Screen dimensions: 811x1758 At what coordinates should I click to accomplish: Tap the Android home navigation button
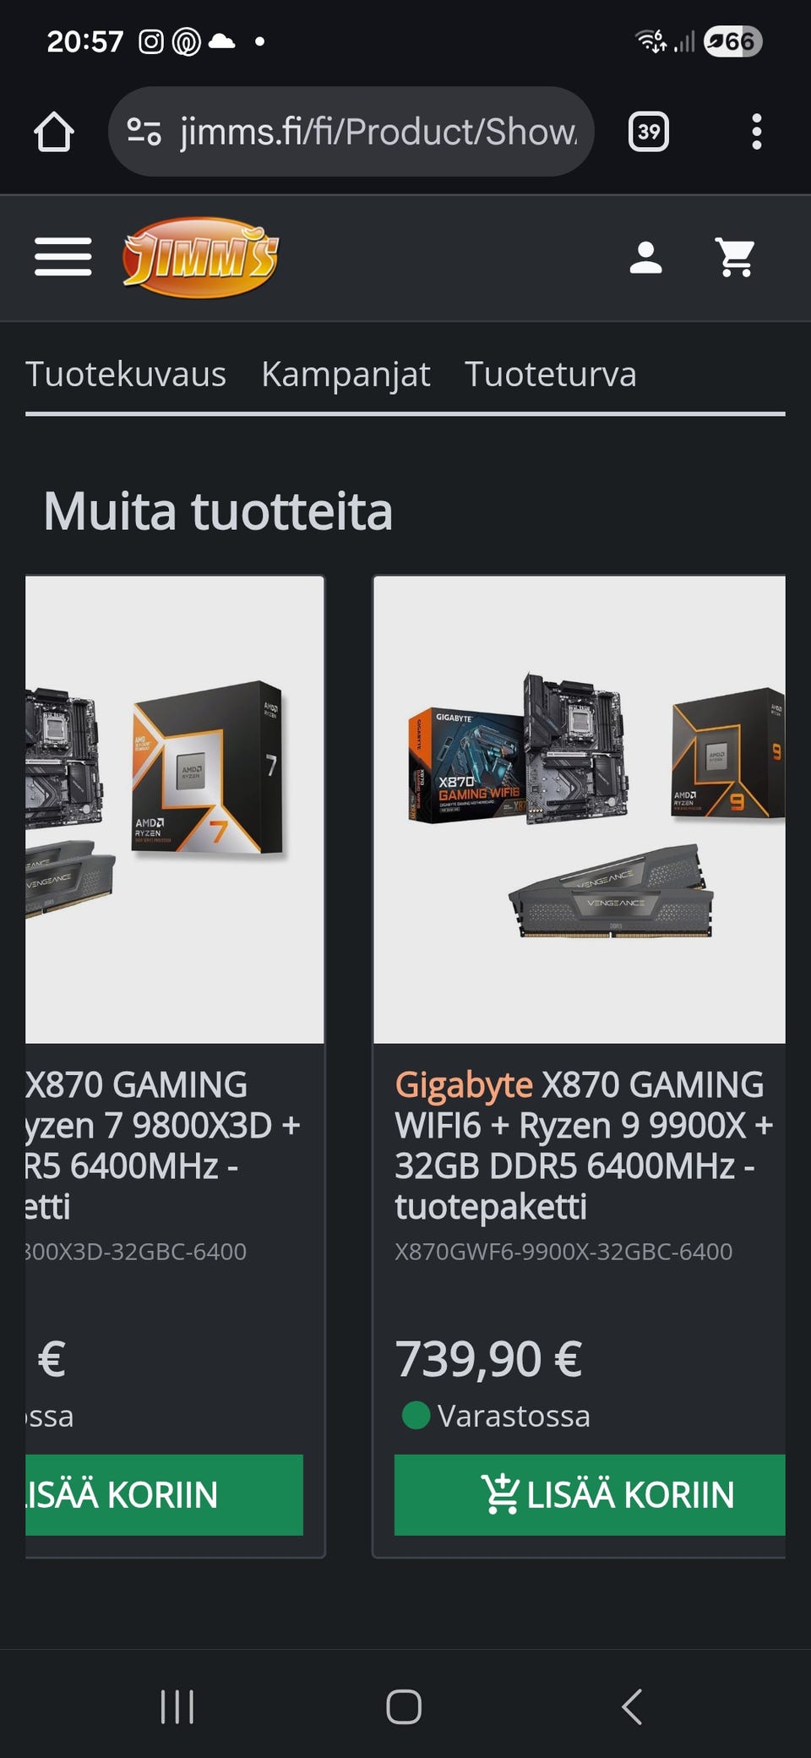404,1706
